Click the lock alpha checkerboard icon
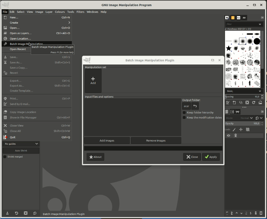Viewport: 267px width, 219px height. tap(248, 130)
